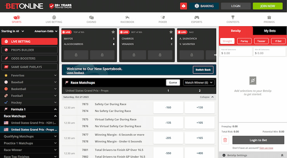The width and height of the screenshot is (287, 158).
Task: Favorite the Charros vs Venados game
Action: [171, 32]
